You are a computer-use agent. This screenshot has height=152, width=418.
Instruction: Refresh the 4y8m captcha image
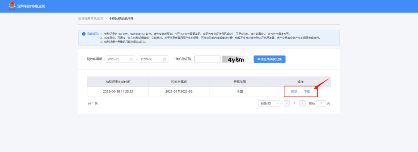click(235, 59)
